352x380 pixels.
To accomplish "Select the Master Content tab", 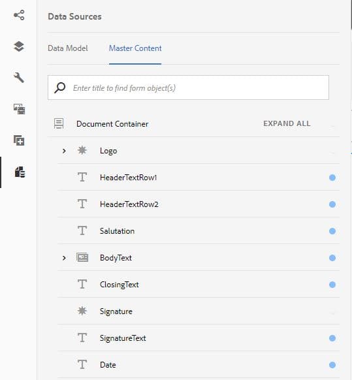I will pos(135,48).
